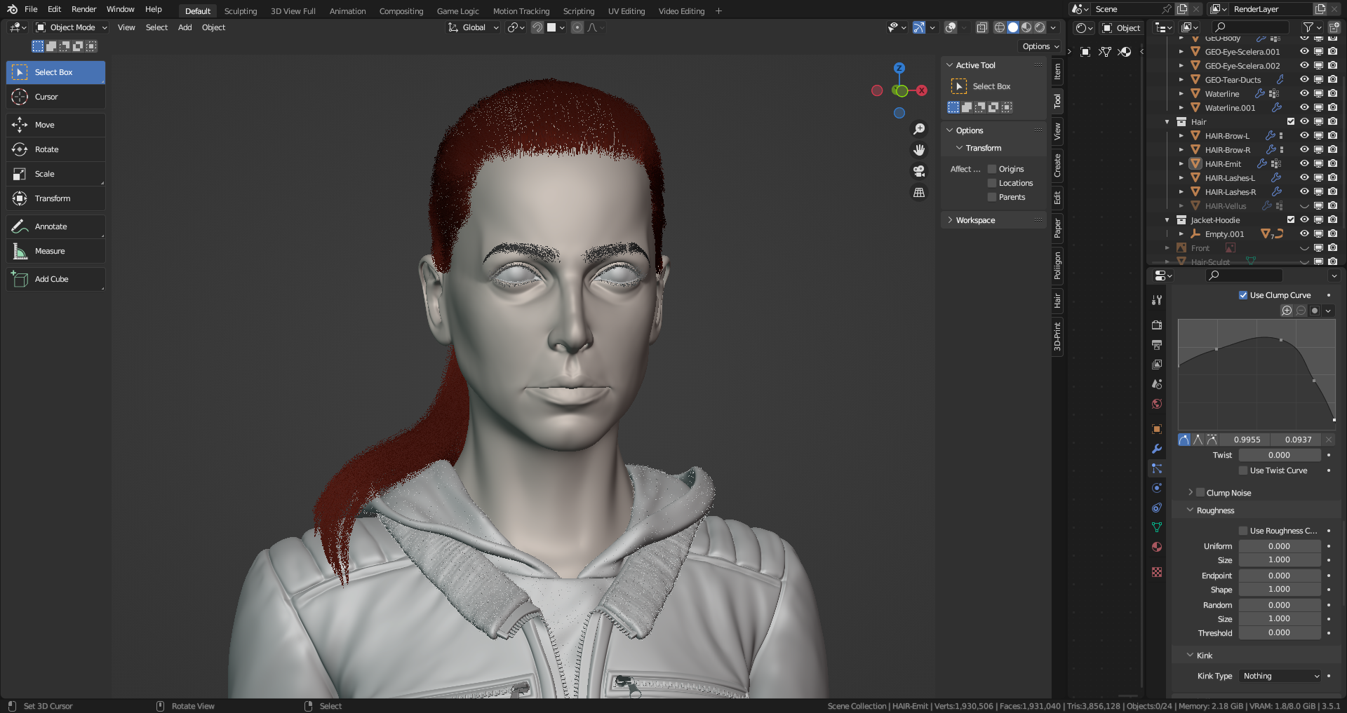Hide Waterline.001 with its eye icon
Image resolution: width=1347 pixels, height=713 pixels.
1304,107
